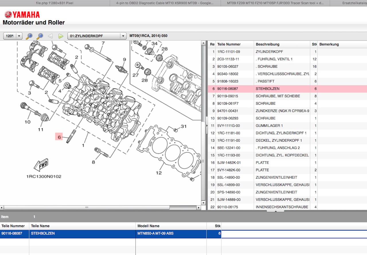
Task: Click the Teile Name column header
Action: tap(40, 226)
